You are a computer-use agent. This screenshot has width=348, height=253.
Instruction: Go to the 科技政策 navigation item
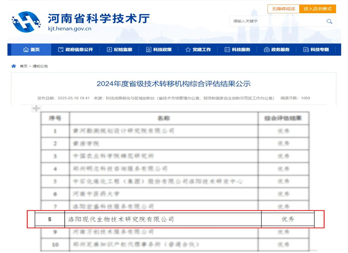159,49
